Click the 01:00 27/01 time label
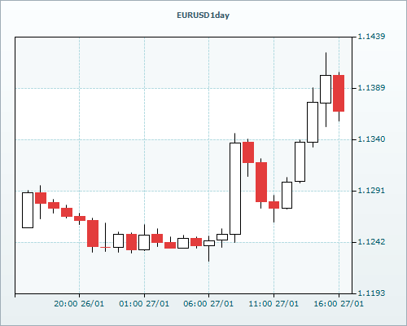The height and width of the screenshot is (326, 407). [144, 304]
